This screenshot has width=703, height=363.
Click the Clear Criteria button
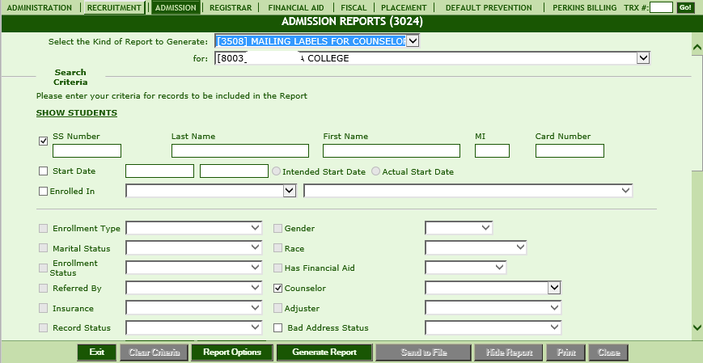click(x=155, y=352)
